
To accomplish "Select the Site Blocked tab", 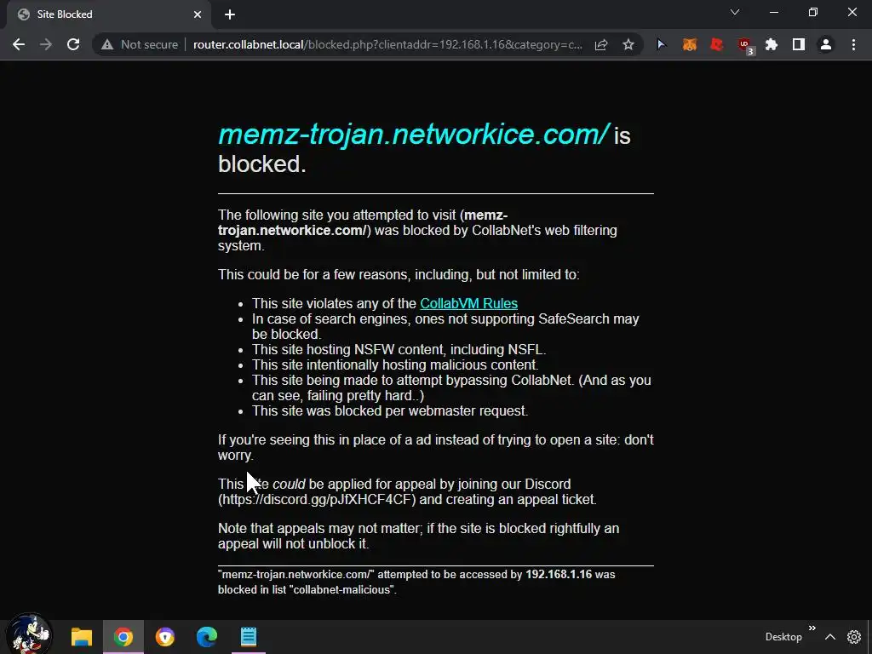I will [108, 14].
